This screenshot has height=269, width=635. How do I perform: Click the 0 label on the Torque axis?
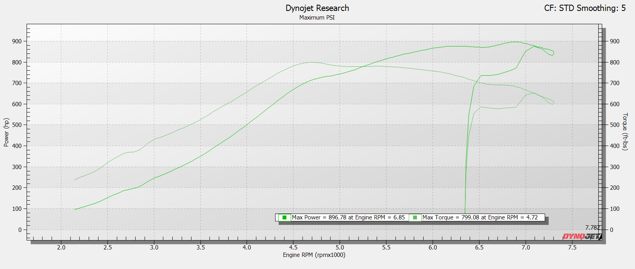point(612,230)
